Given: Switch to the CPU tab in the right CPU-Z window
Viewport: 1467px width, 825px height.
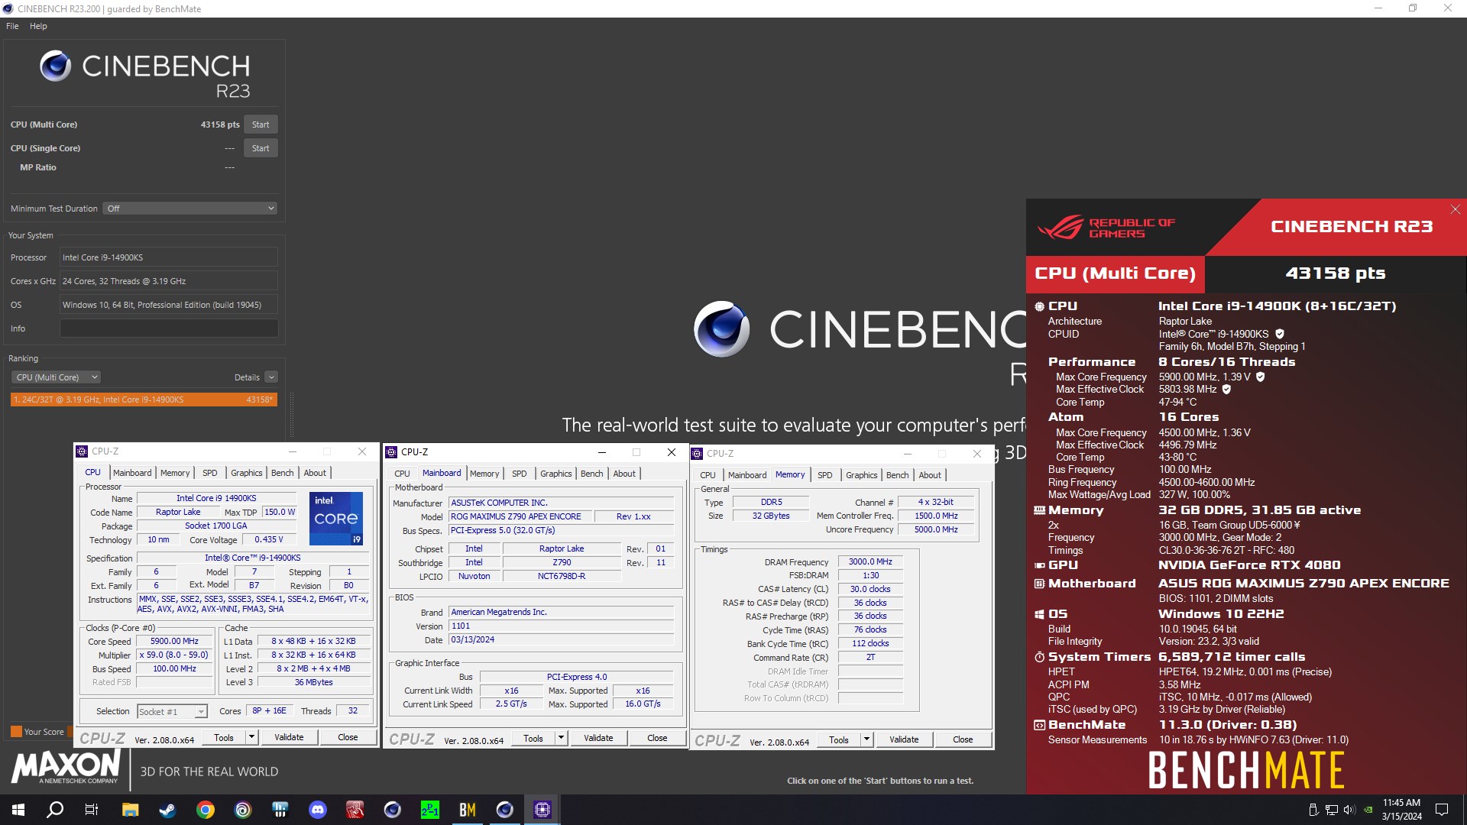Looking at the screenshot, I should (x=708, y=475).
